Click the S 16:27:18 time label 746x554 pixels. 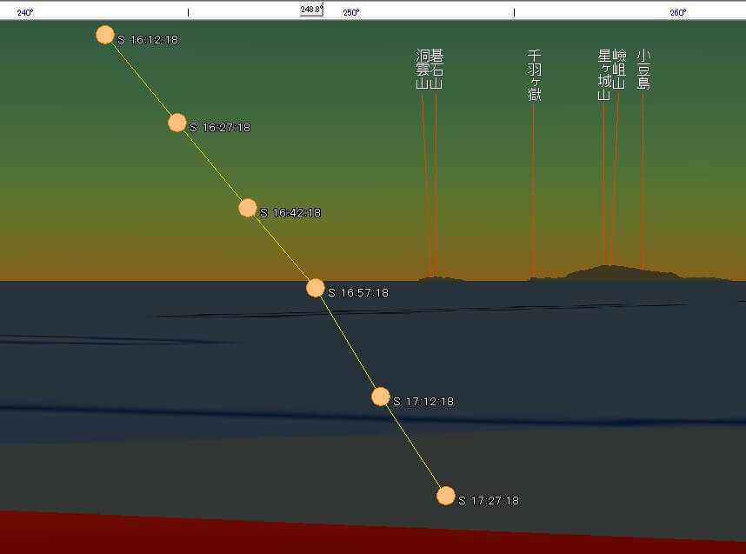[x=220, y=128]
